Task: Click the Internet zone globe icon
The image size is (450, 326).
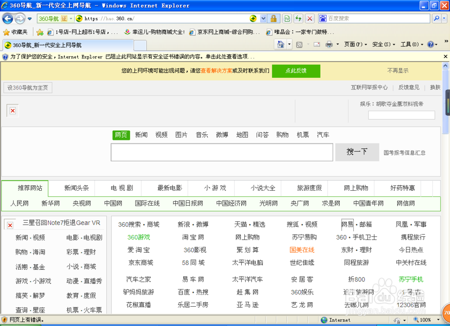Action: (x=324, y=320)
